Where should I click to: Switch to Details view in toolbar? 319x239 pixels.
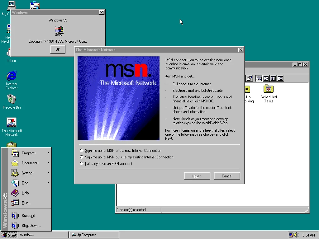point(280,78)
